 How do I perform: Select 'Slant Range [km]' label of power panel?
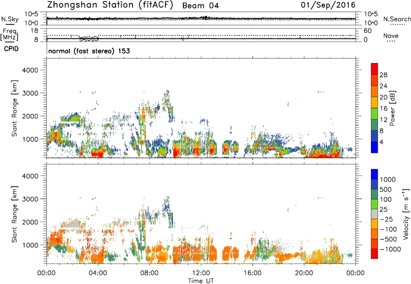pos(14,108)
